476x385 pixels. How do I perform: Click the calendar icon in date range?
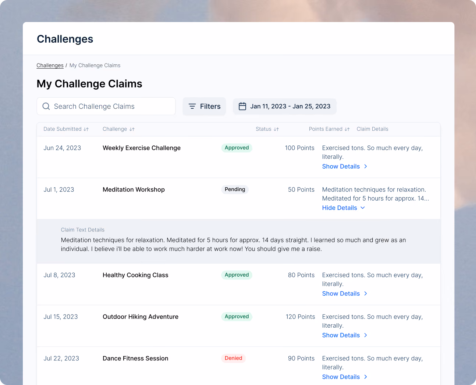[242, 106]
